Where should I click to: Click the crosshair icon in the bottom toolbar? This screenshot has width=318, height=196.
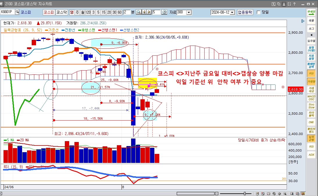coord(279,194)
